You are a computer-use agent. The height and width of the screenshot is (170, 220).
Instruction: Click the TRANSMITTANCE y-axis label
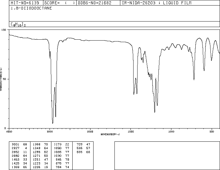click(1, 79)
